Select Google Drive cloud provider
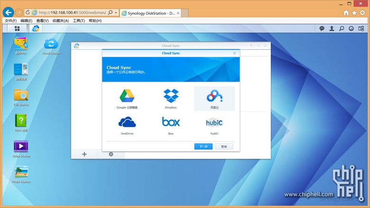Viewport: 370px width, 208px height. 127,99
